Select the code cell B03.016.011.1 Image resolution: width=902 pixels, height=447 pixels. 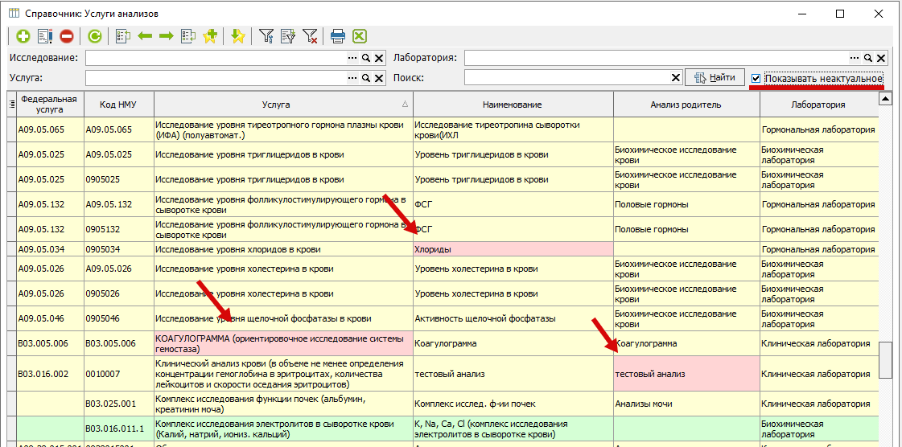pos(118,429)
